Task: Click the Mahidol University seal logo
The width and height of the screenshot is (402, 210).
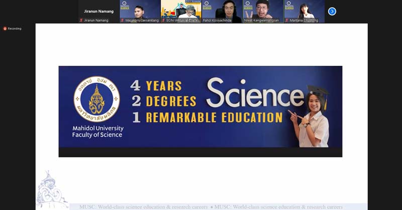Action: coord(96,99)
